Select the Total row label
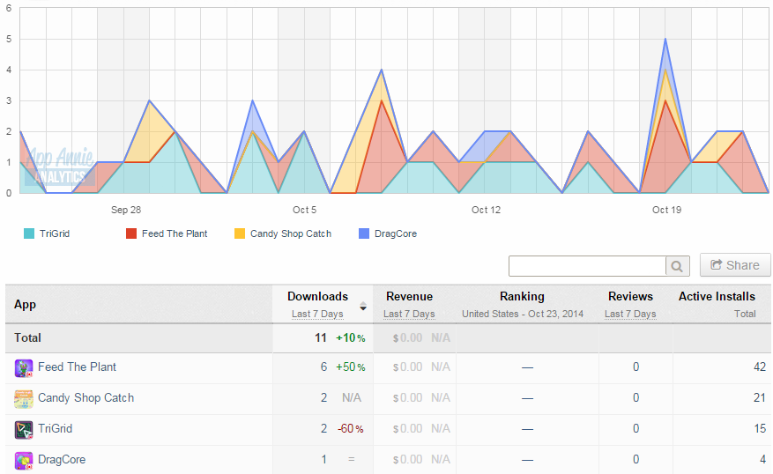Screen dimensions: 773x474 27,338
